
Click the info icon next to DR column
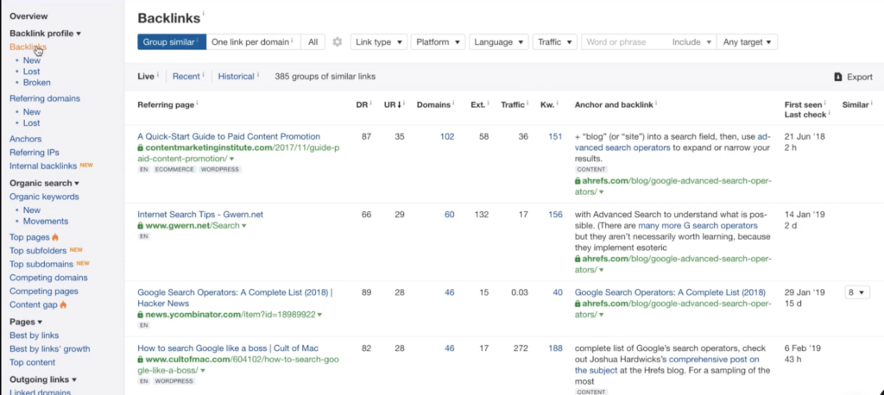[x=370, y=103]
